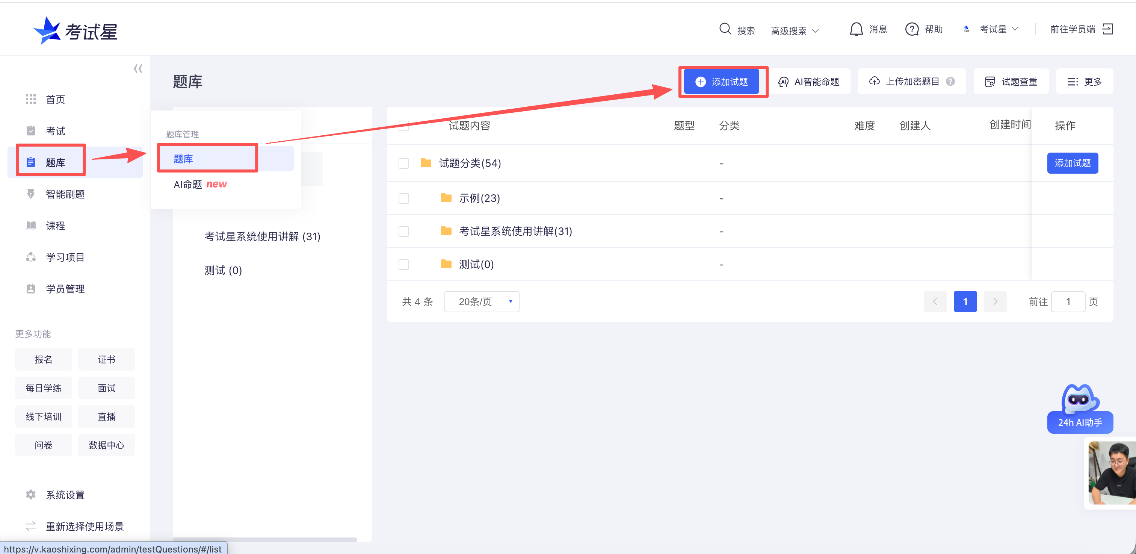Click the exit icon beside 前往学员端
1136x554 pixels.
(1108, 29)
